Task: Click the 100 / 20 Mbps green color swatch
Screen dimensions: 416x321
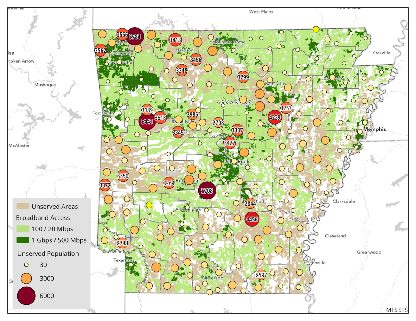Action: pos(22,228)
